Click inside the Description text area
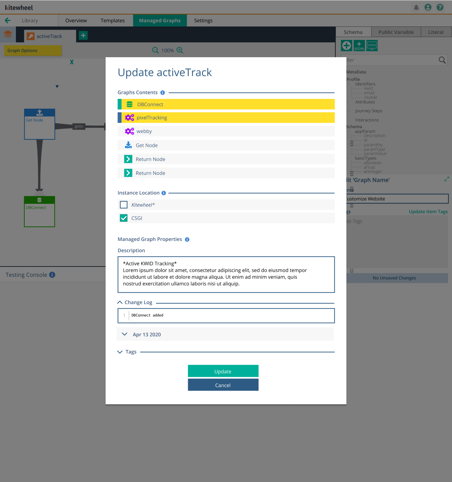 226,274
